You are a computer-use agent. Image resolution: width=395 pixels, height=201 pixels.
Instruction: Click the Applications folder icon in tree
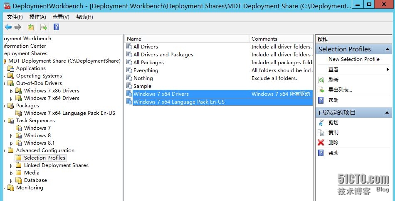point(10,68)
